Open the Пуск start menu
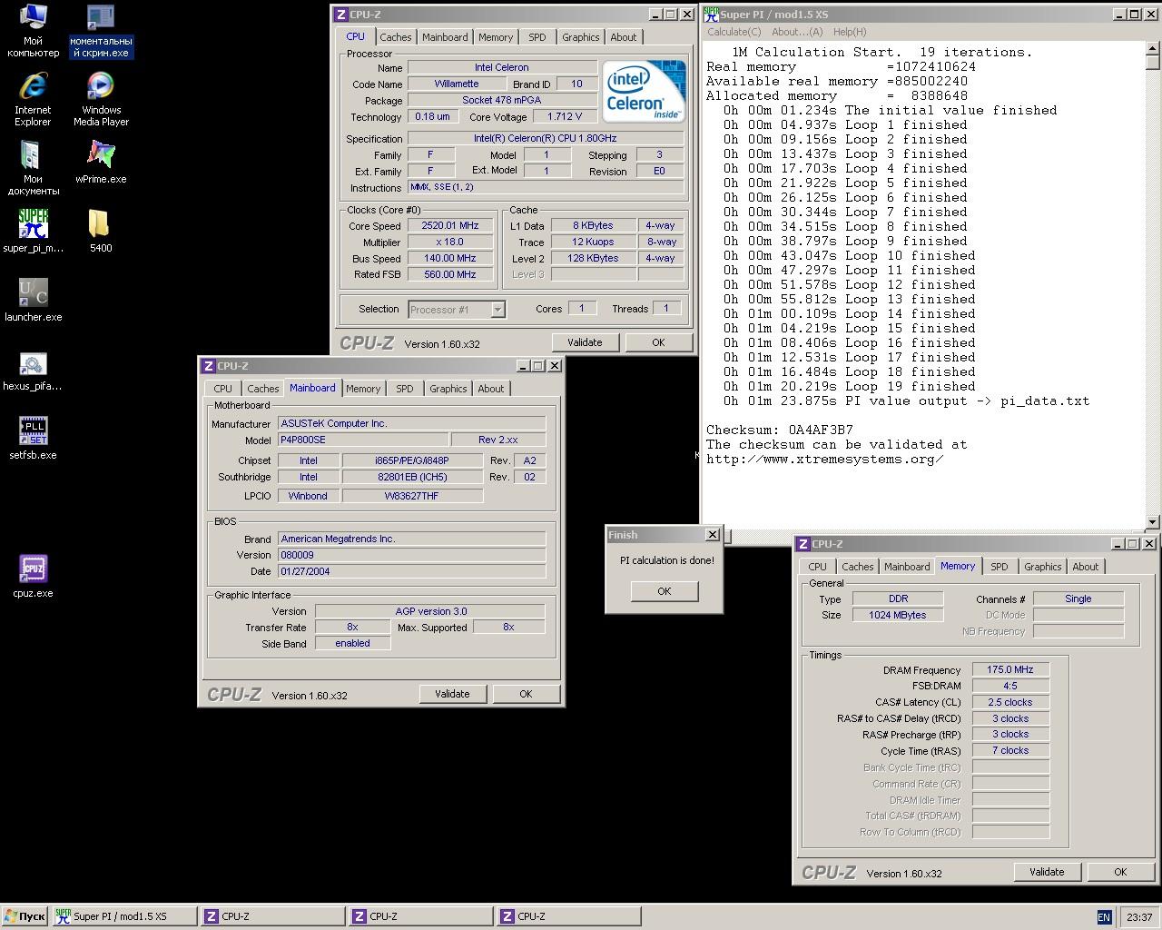The image size is (1162, 930). (x=25, y=916)
